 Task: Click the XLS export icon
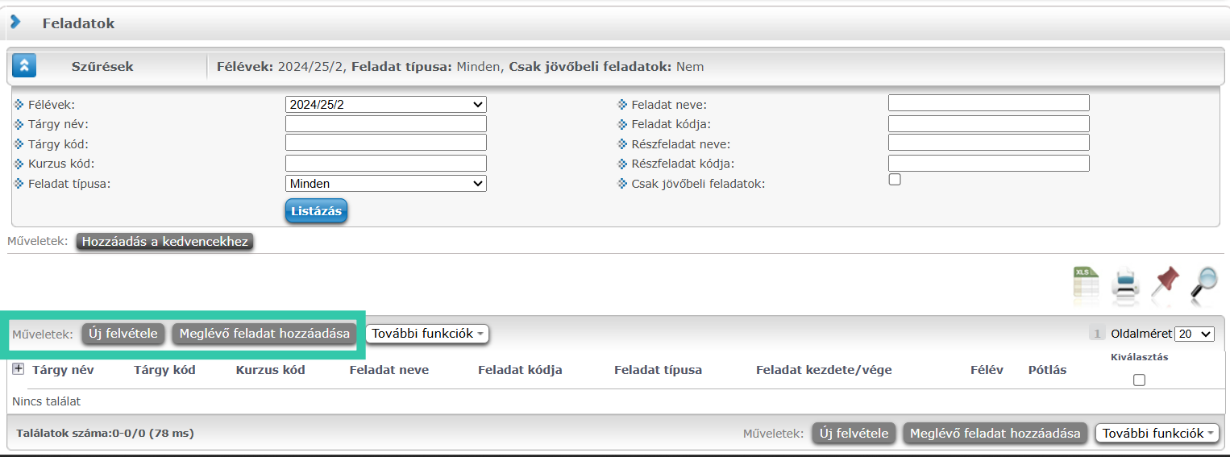click(1087, 285)
